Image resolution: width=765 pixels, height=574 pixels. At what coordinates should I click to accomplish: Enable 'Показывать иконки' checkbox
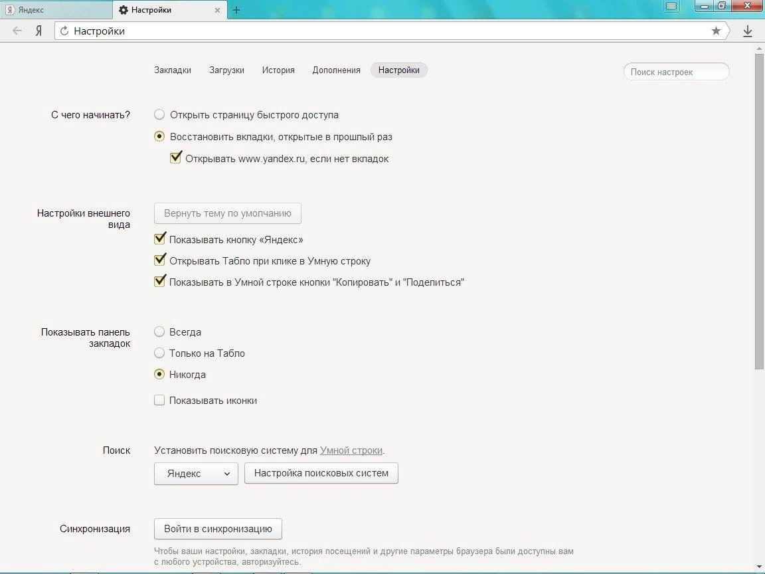[159, 400]
